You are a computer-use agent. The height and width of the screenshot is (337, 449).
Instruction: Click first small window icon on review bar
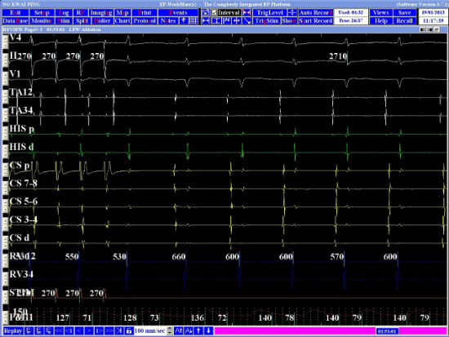point(423,29)
